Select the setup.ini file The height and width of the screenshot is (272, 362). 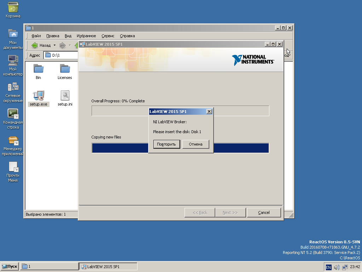coord(65,96)
